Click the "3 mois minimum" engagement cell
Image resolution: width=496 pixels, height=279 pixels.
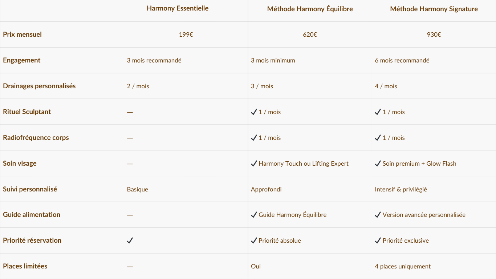273,60
